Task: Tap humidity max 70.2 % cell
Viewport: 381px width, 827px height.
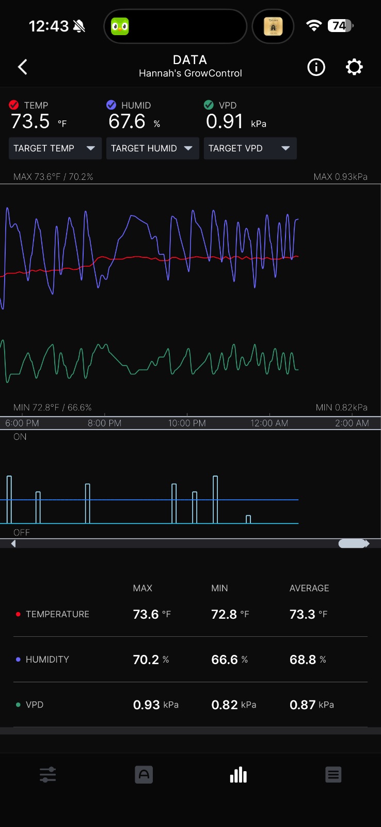Action: (x=151, y=660)
